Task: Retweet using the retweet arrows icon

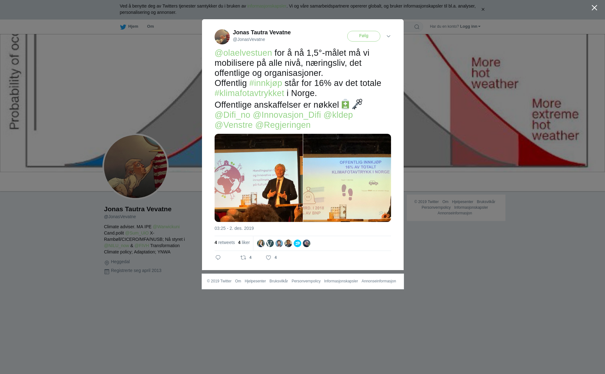Action: [x=243, y=258]
